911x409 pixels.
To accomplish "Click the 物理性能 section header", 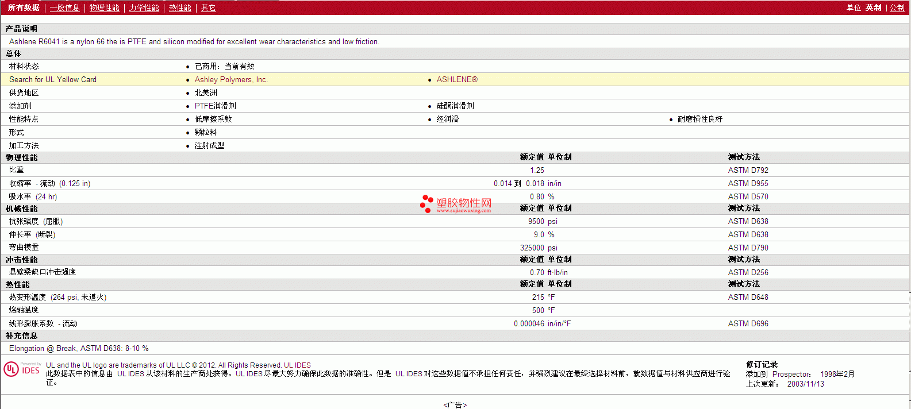I will 21,157.
